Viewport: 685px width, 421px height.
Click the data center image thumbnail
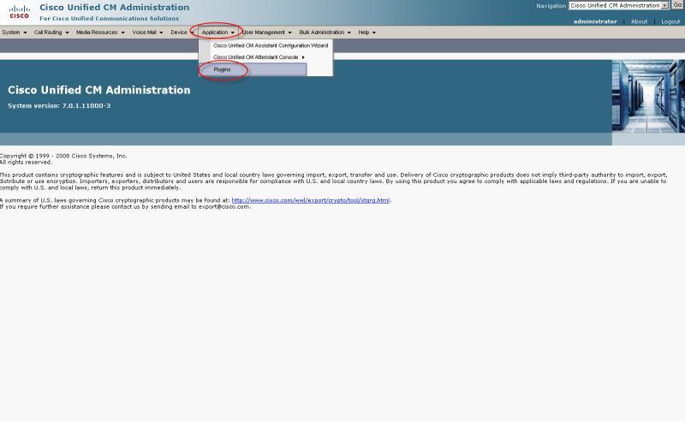648,96
